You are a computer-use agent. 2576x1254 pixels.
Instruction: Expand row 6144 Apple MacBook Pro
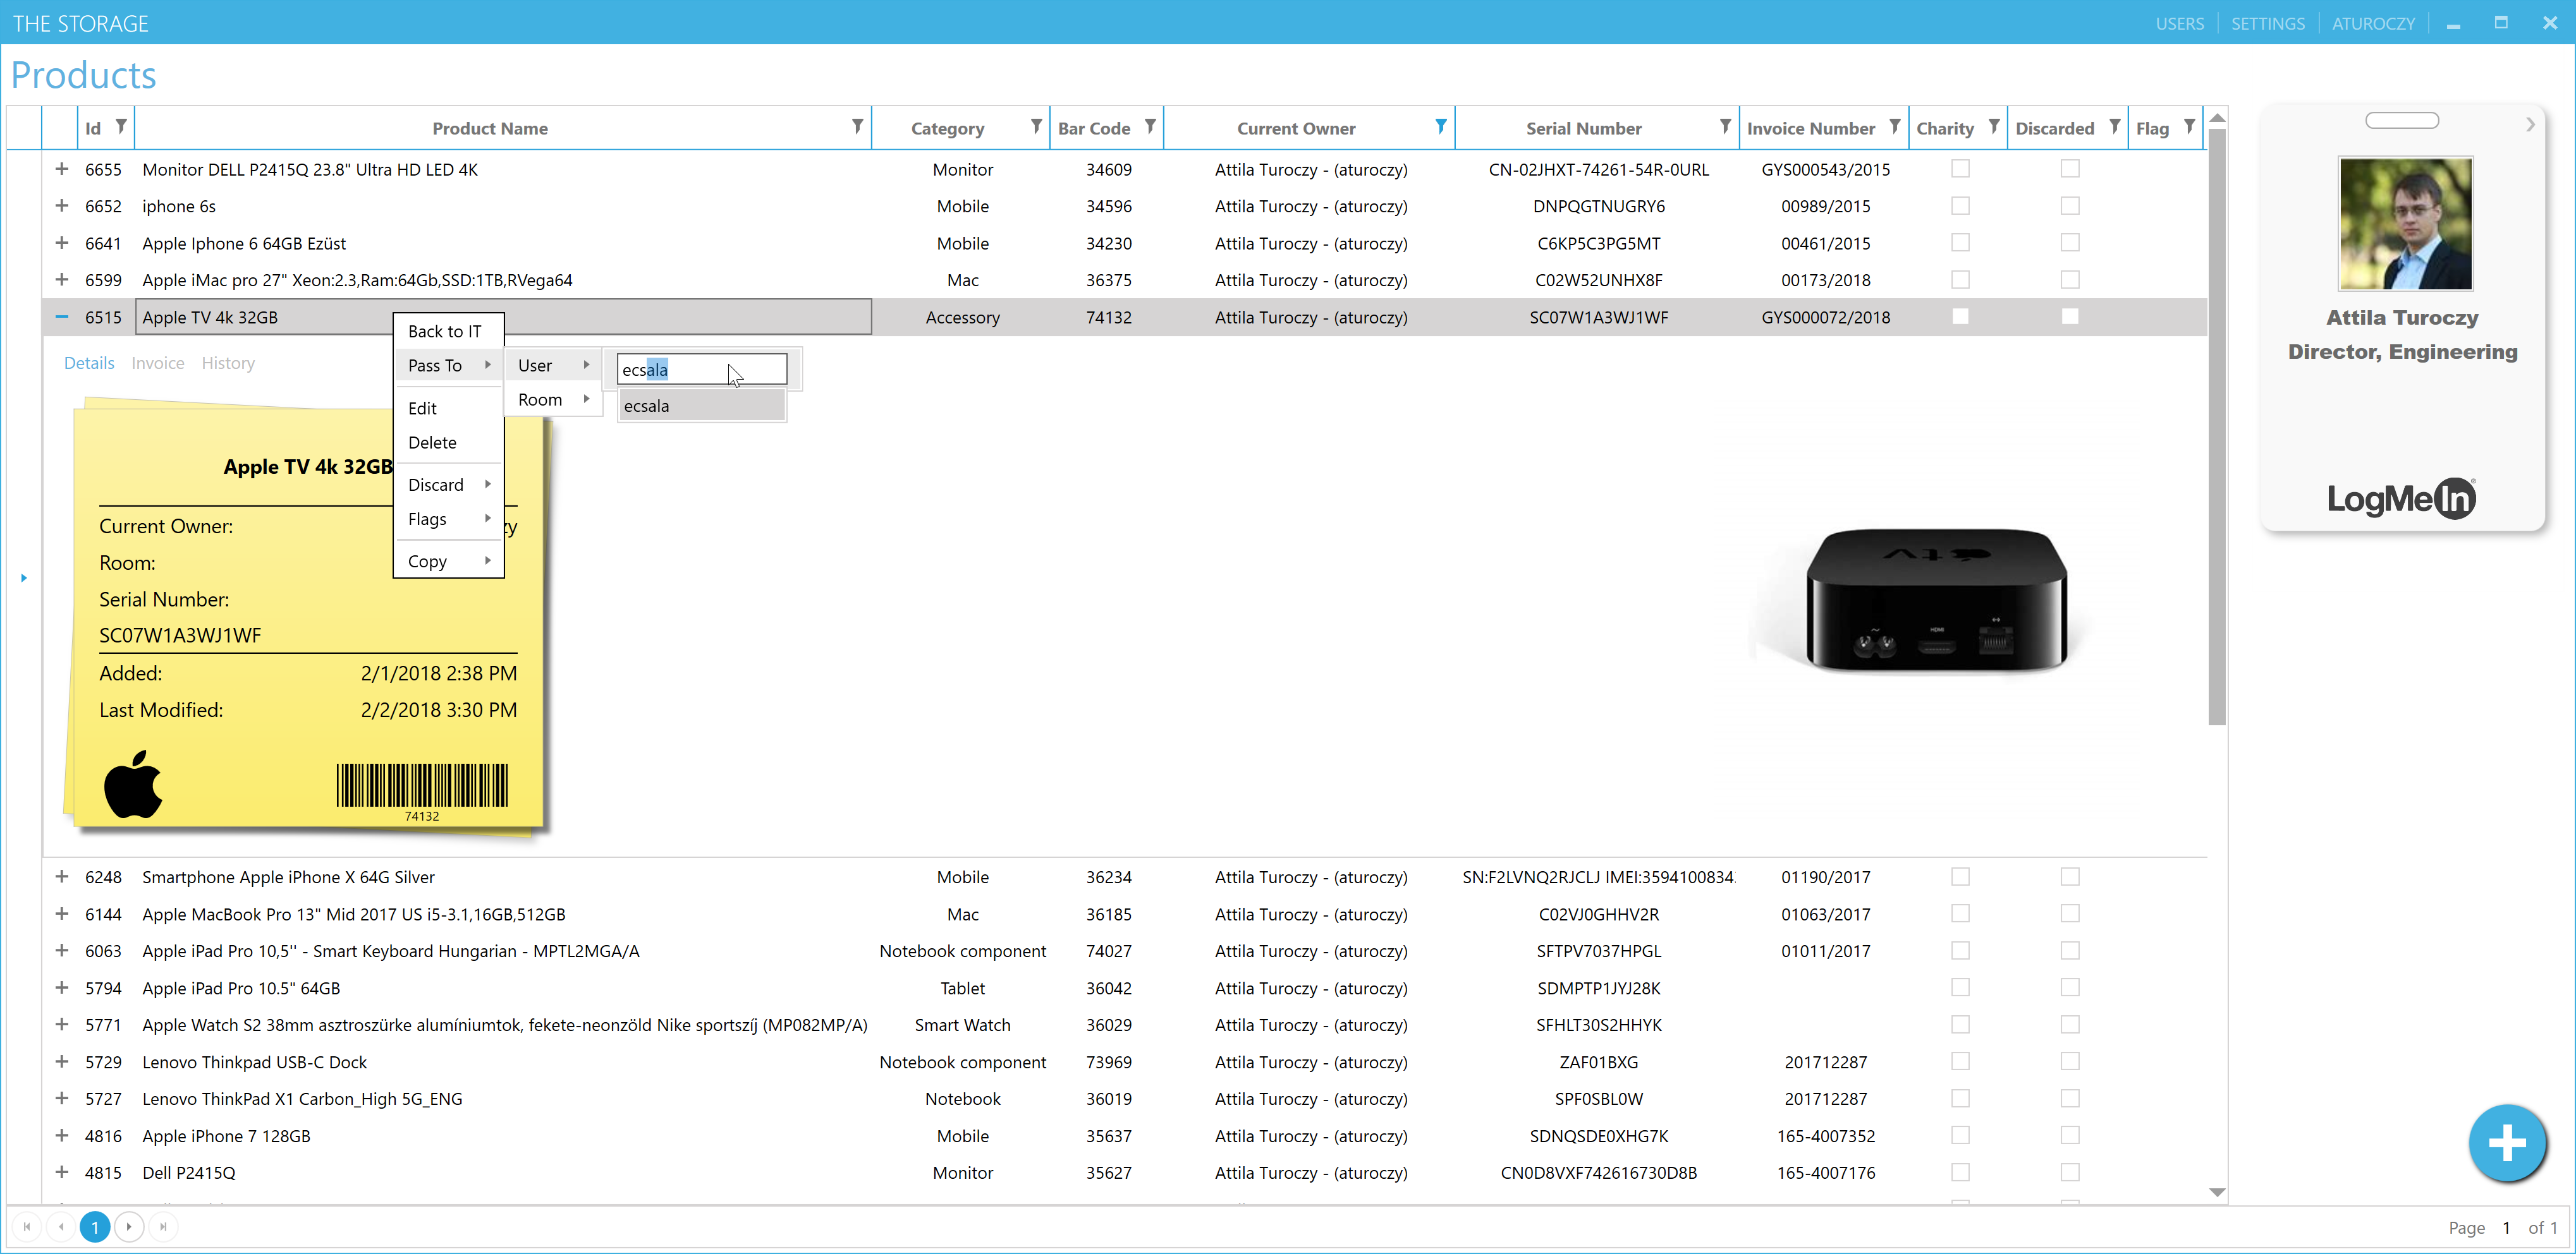(62, 913)
